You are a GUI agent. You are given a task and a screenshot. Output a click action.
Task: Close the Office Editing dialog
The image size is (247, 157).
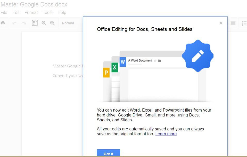[221, 23]
